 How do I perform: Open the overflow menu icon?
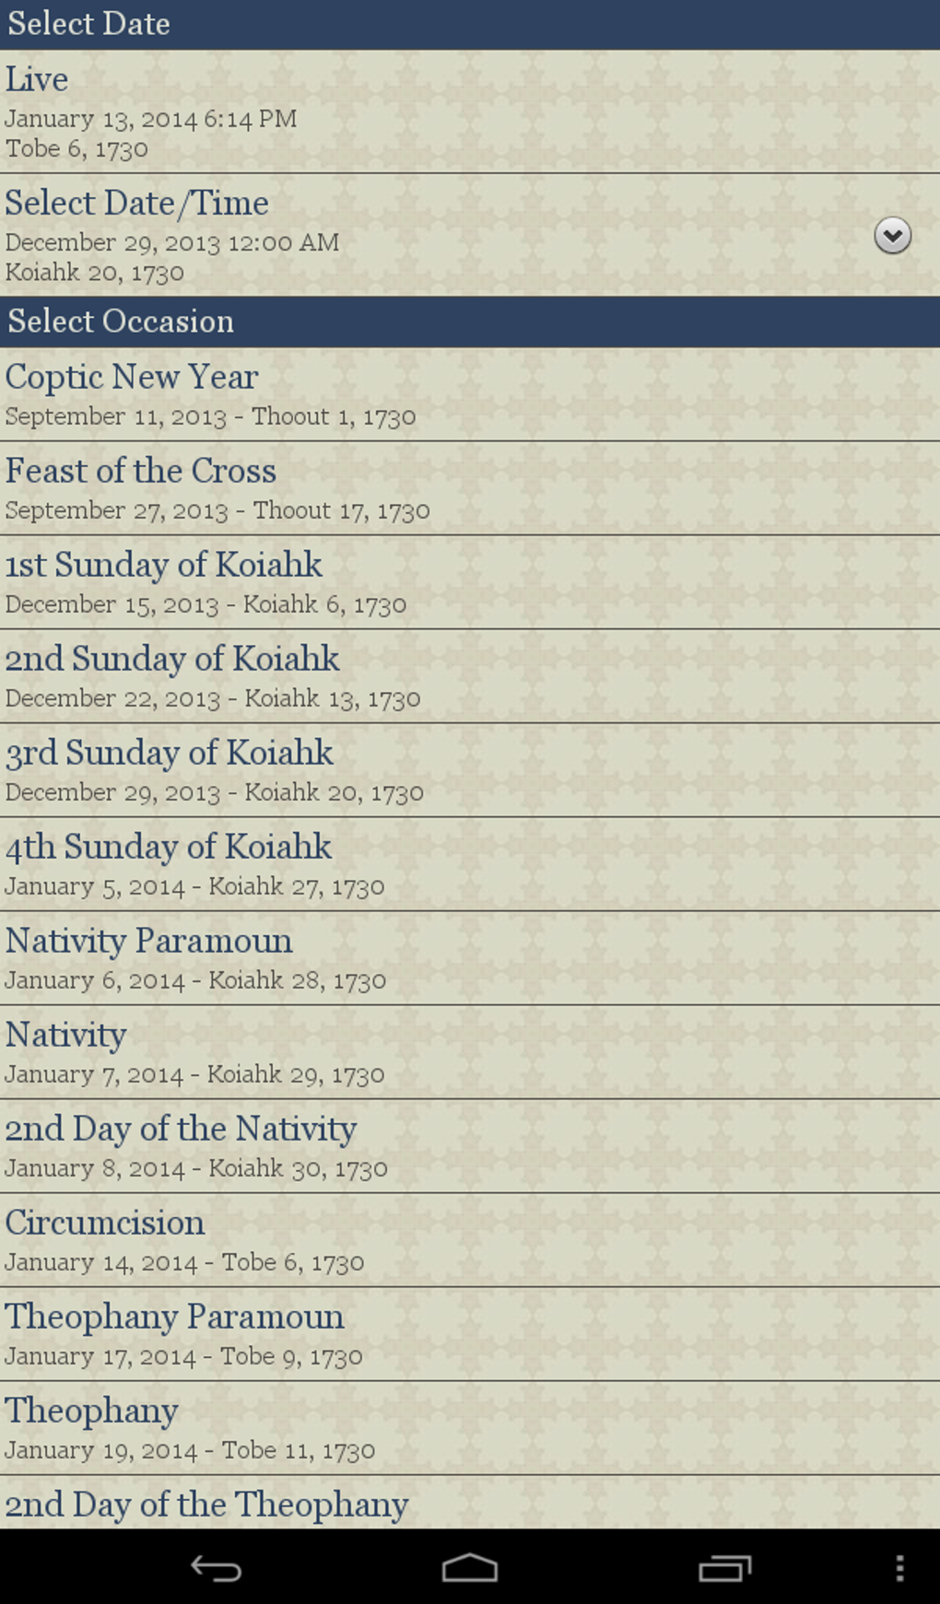pos(900,1567)
